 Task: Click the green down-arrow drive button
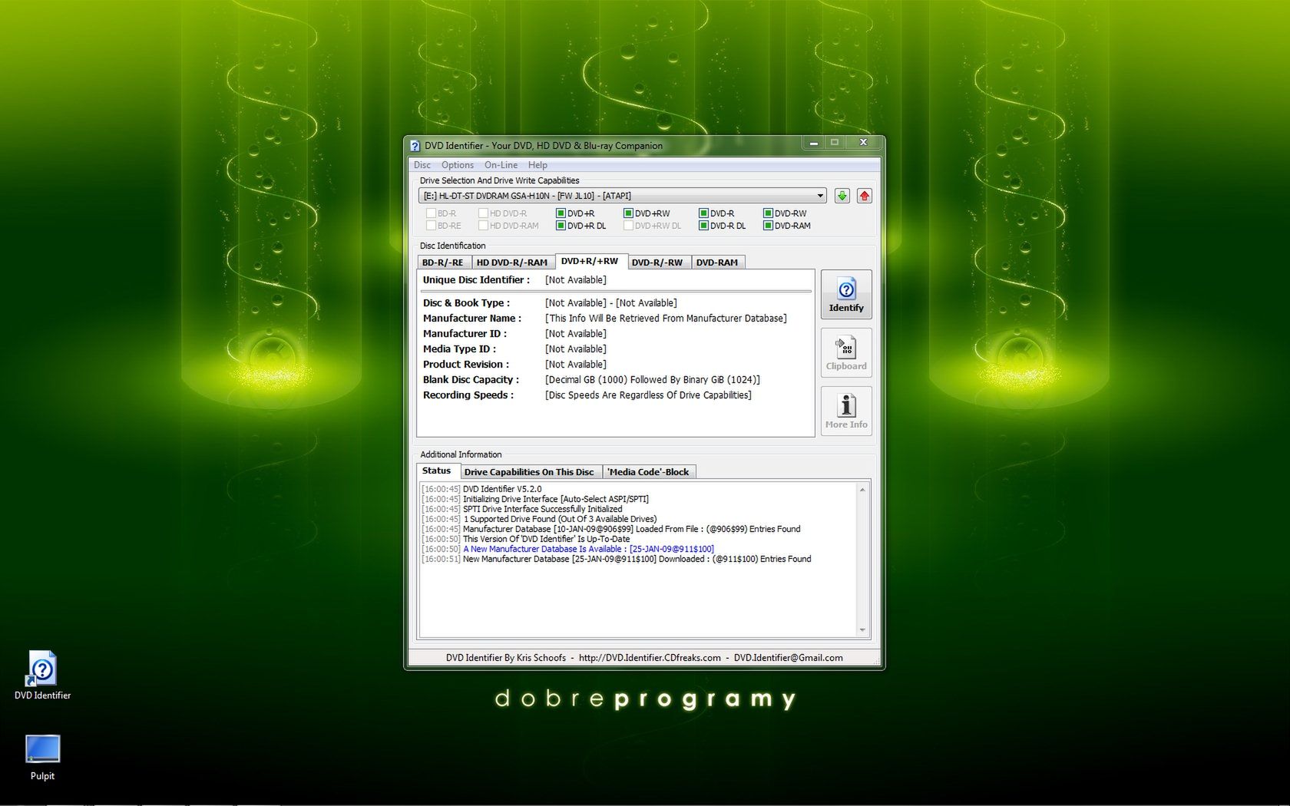point(842,196)
